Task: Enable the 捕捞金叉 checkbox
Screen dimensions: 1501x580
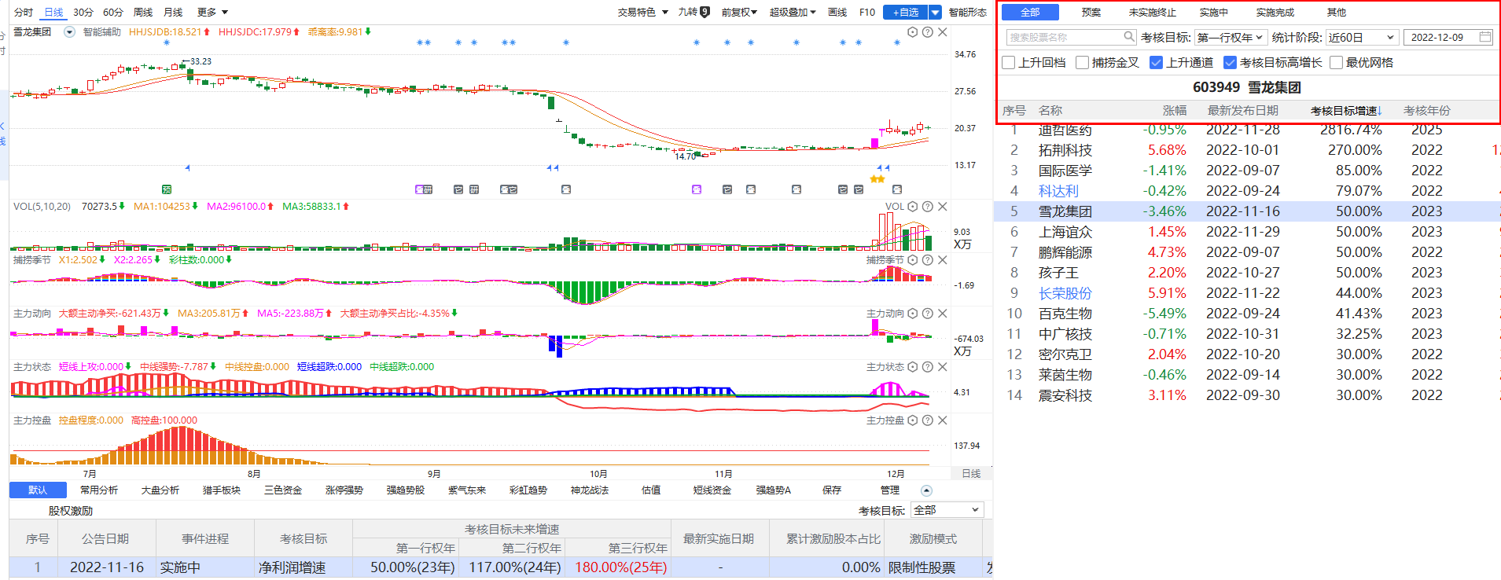Action: (1082, 62)
